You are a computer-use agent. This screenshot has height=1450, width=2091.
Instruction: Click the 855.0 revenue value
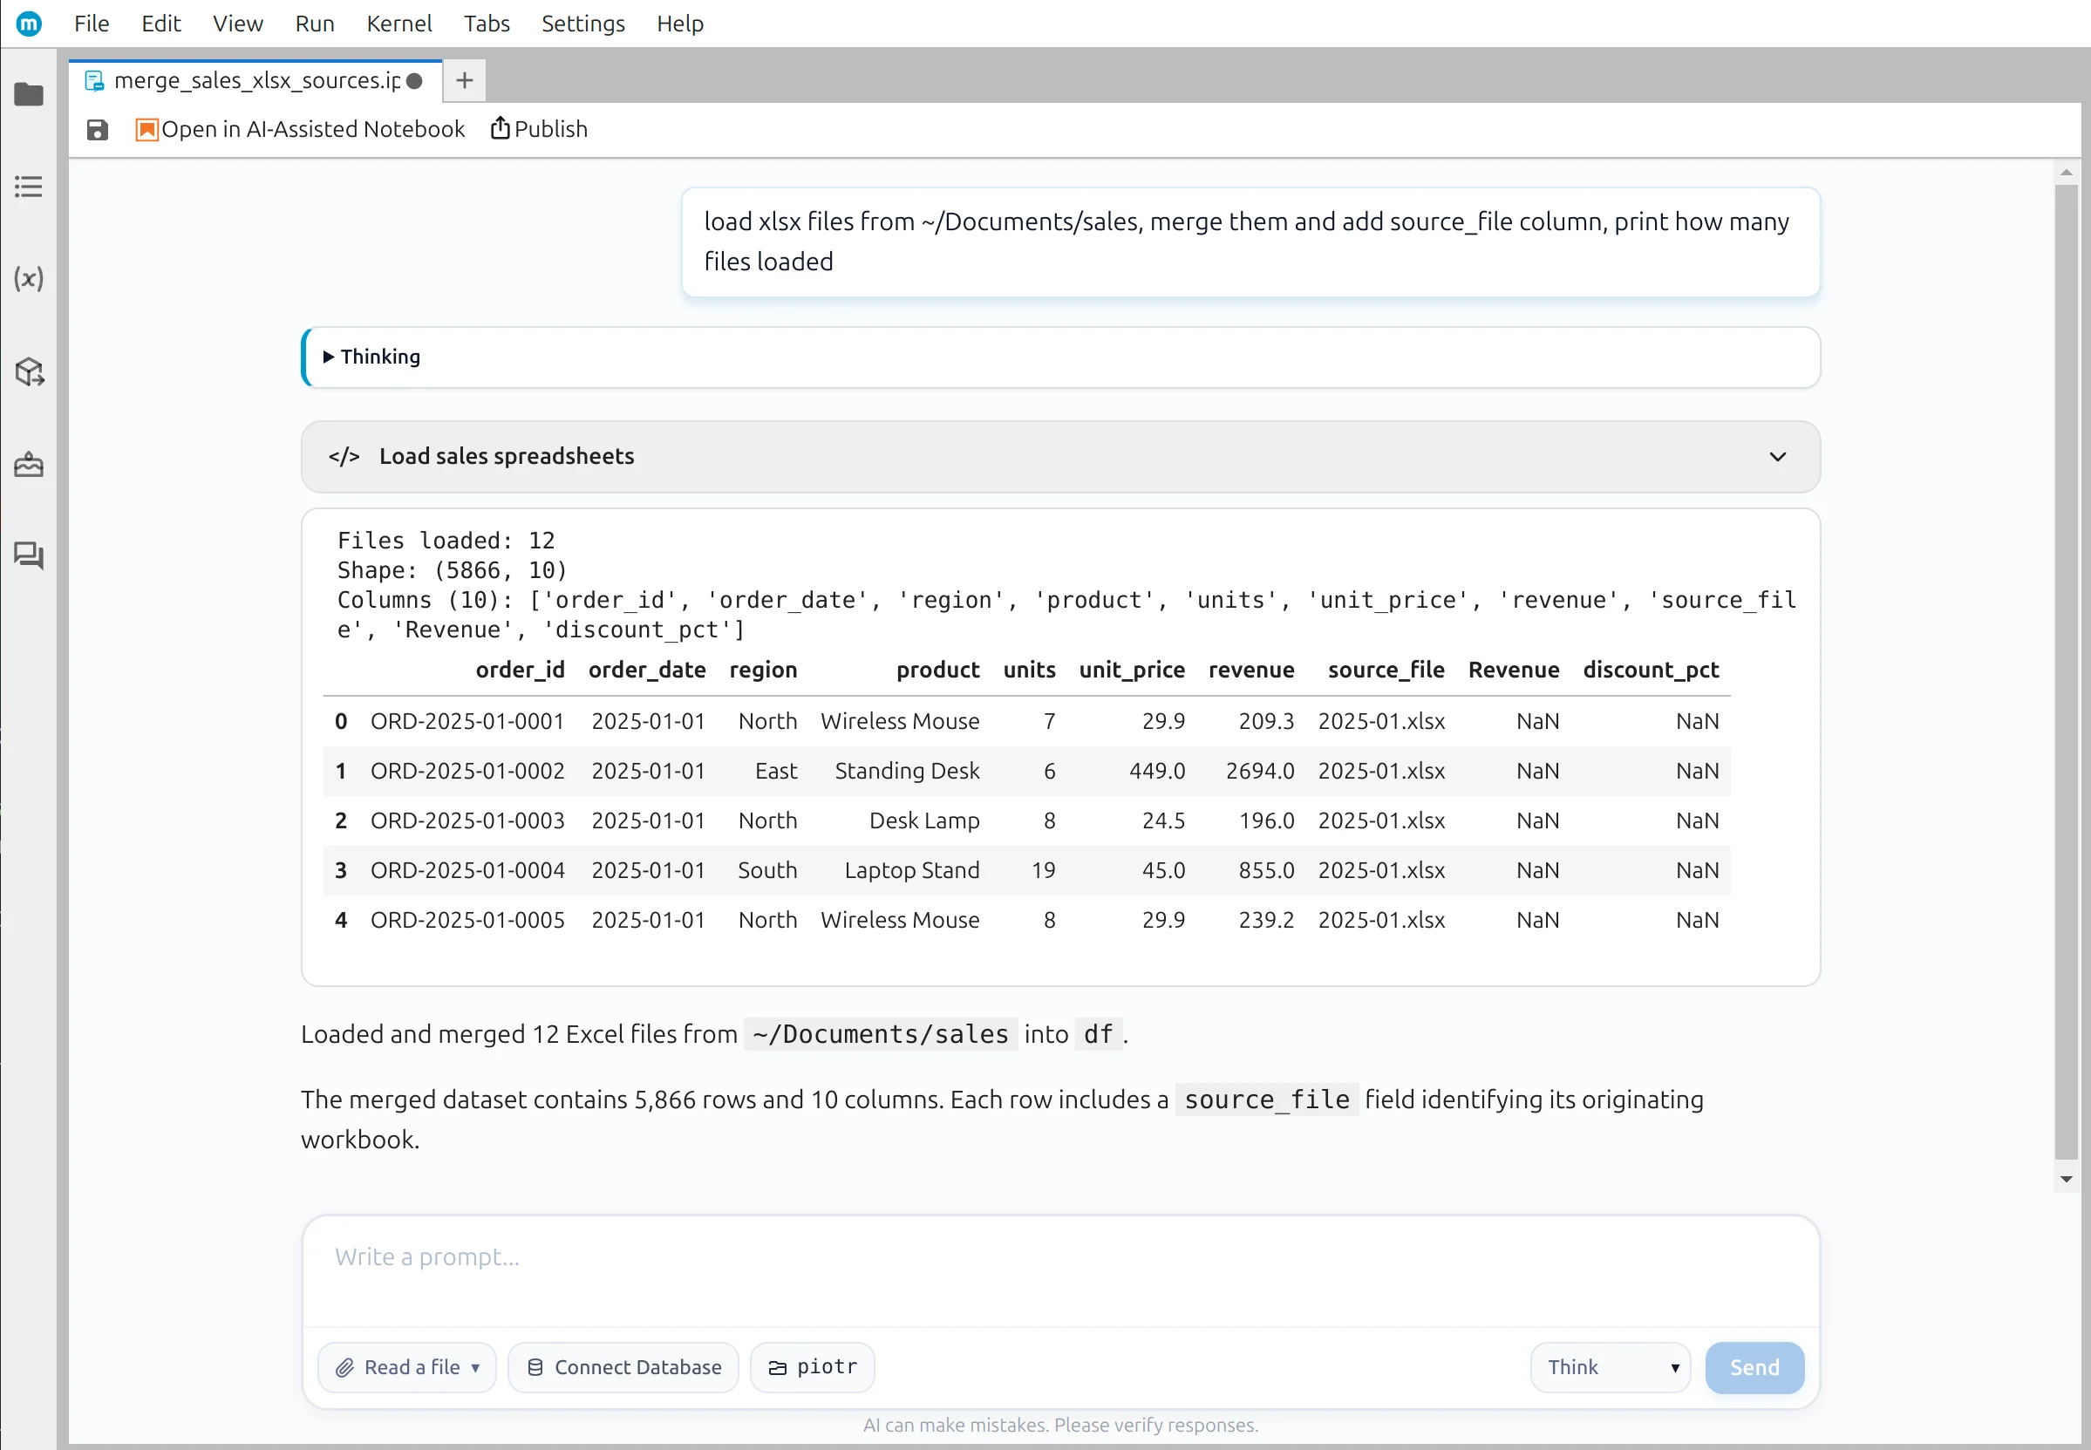(1266, 870)
